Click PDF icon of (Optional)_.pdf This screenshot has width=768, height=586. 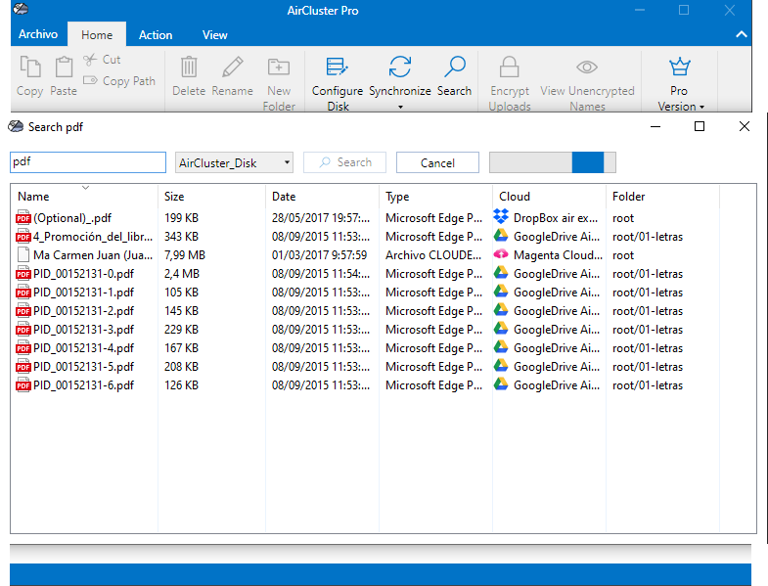tap(23, 217)
